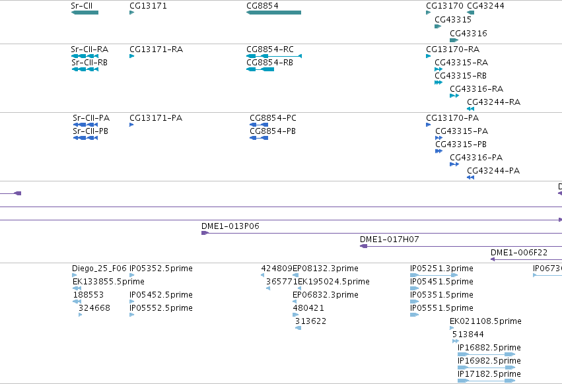Select the CG43244 gene label

tap(485, 6)
